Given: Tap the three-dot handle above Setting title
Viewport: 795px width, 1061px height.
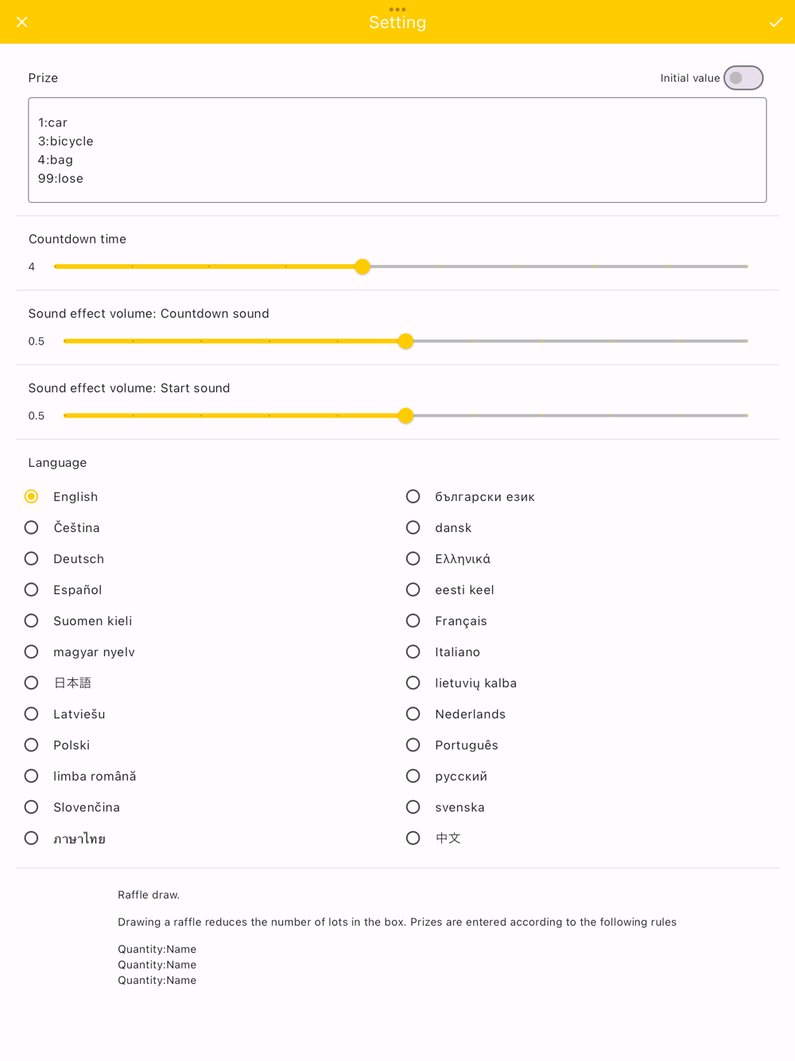Looking at the screenshot, I should pos(397,10).
